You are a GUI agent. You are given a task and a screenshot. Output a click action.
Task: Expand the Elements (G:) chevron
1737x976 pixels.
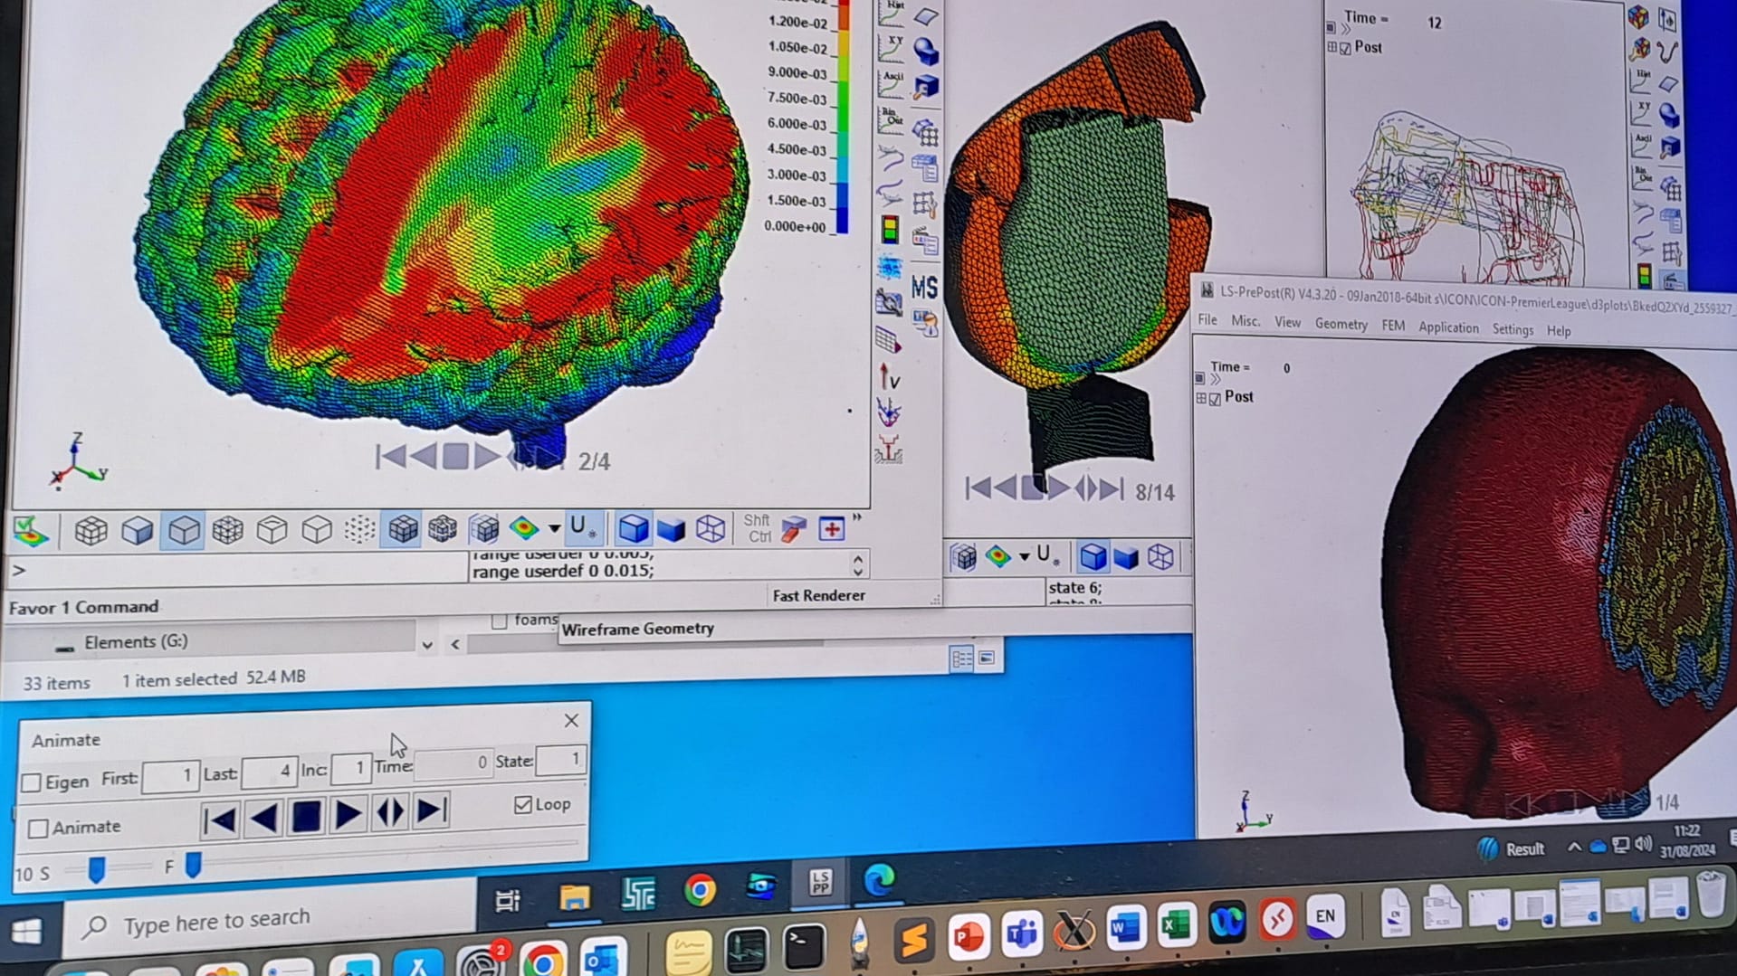click(x=427, y=645)
